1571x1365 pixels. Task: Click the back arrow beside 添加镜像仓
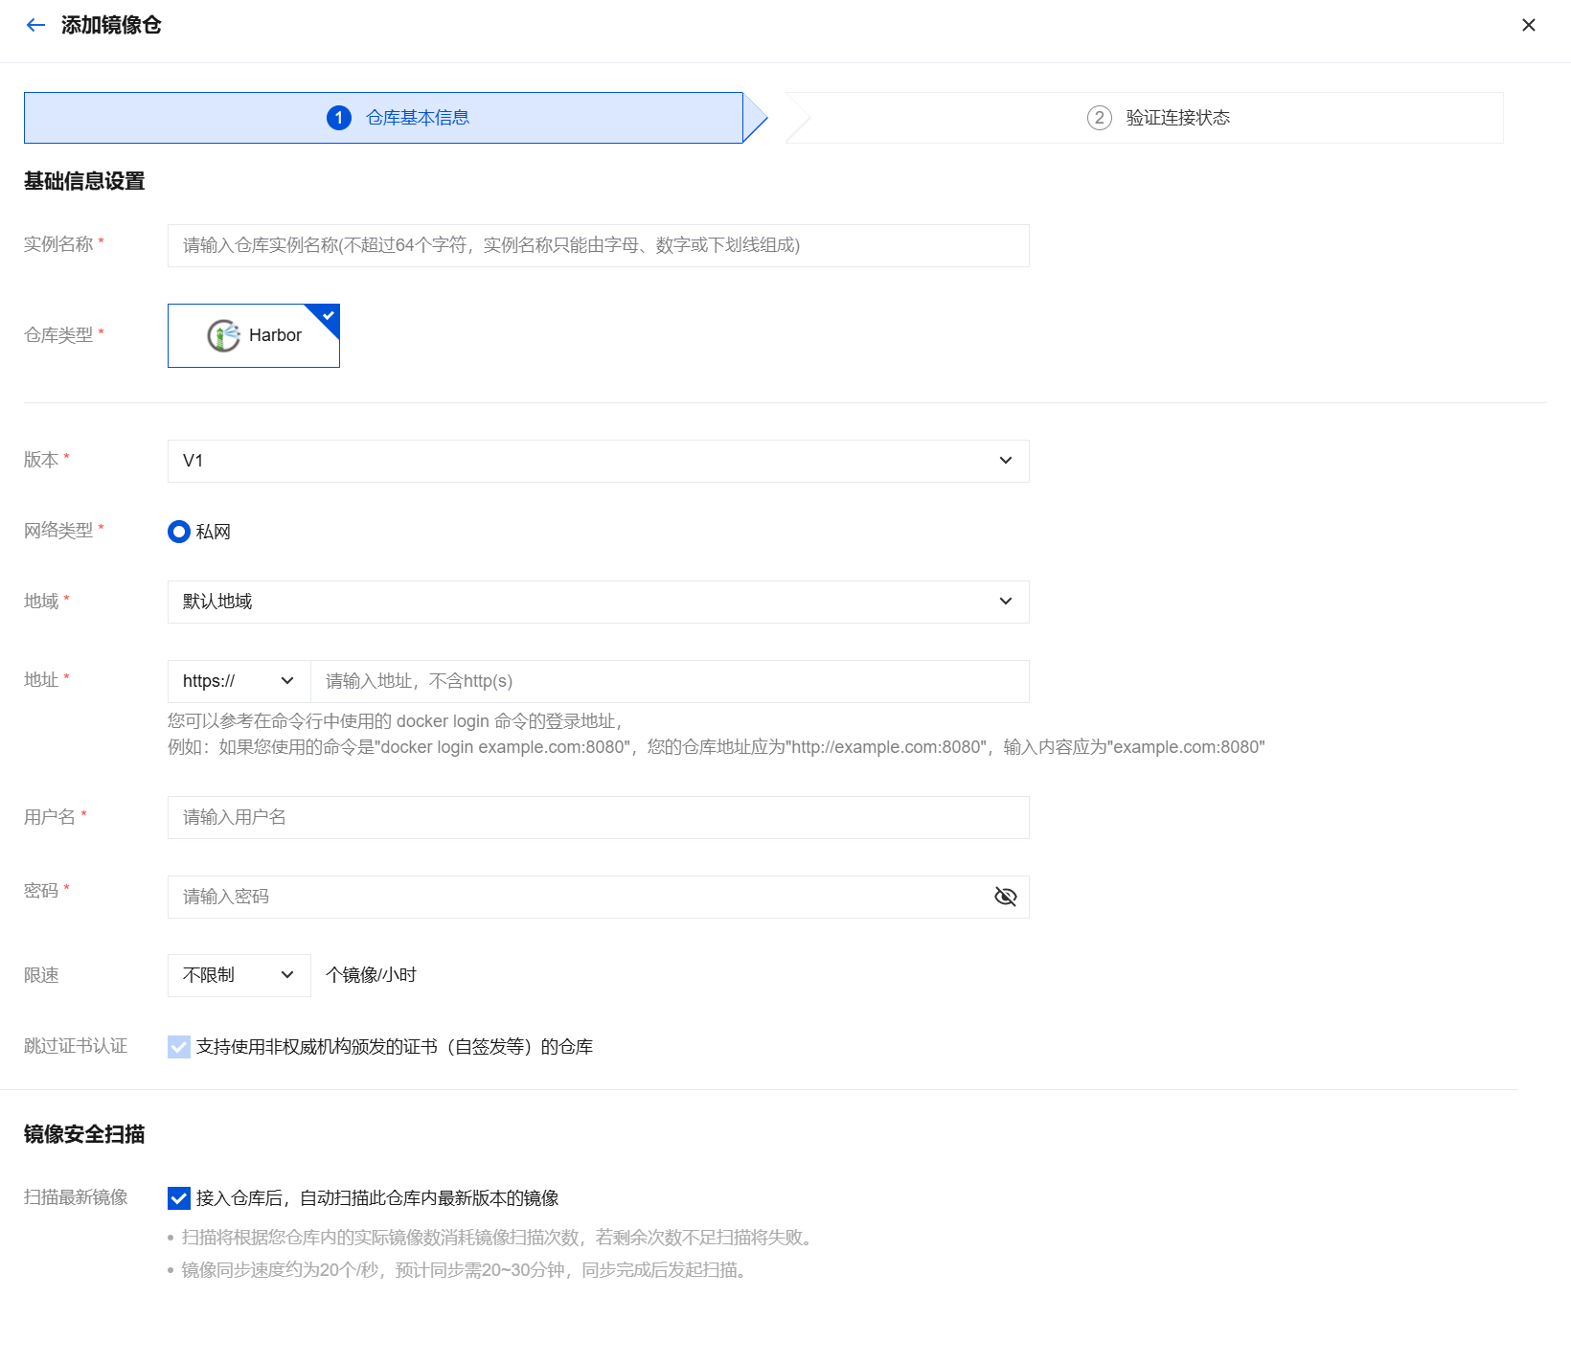[36, 26]
